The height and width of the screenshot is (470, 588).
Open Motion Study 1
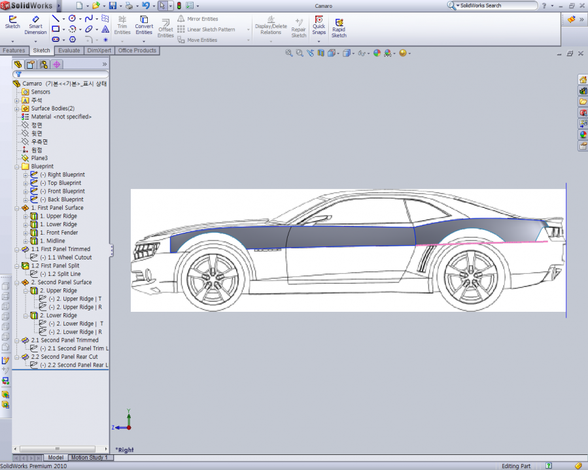[x=90, y=458]
